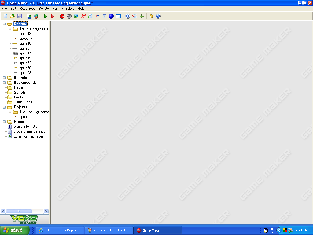Open the Help menu
The width and height of the screenshot is (313, 243).
(x=81, y=9)
